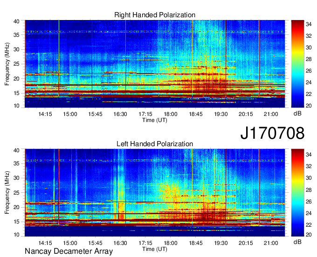Click 16:30 tick on right-handed time axis

coord(120,114)
